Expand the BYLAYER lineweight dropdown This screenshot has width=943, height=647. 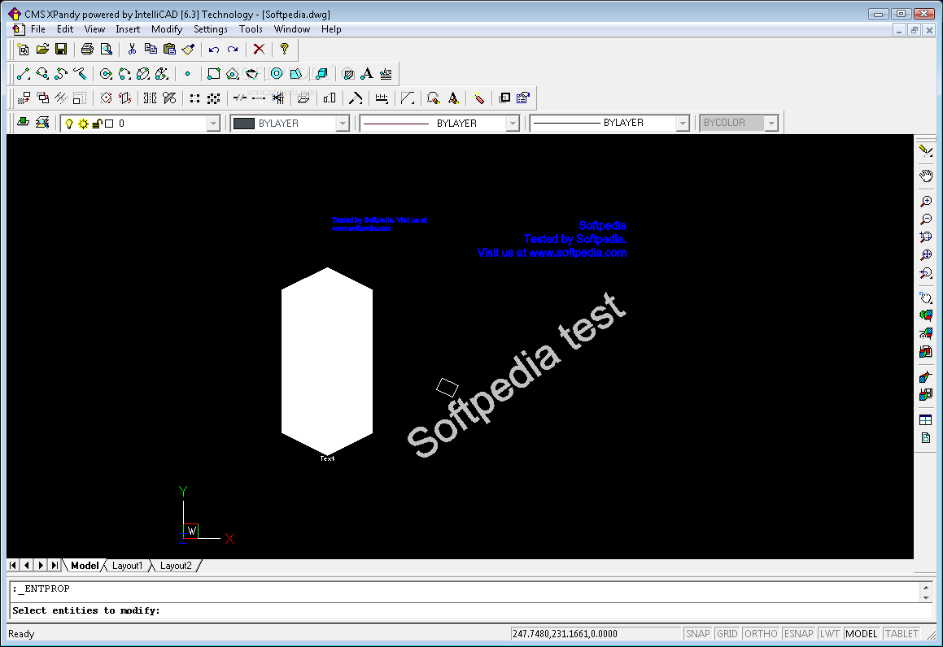pyautogui.click(x=682, y=124)
